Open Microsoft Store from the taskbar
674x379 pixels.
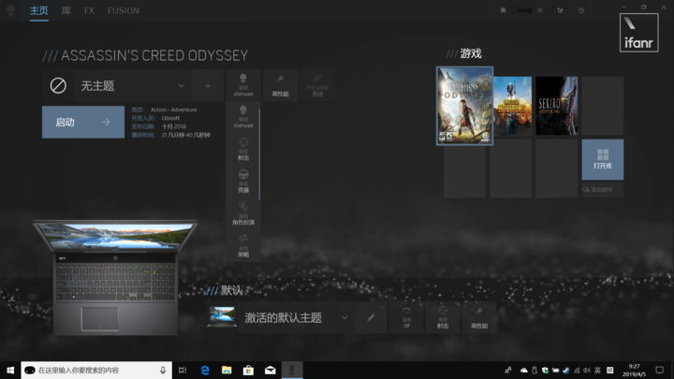(248, 370)
